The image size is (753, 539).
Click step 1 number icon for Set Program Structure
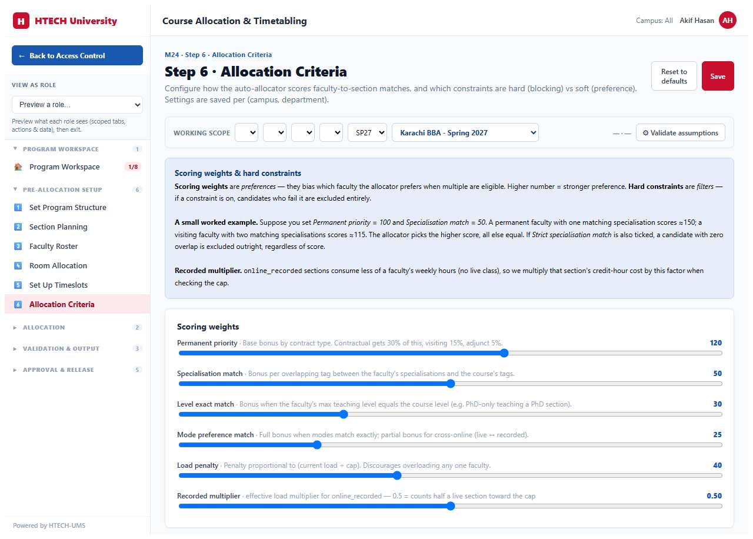18,207
